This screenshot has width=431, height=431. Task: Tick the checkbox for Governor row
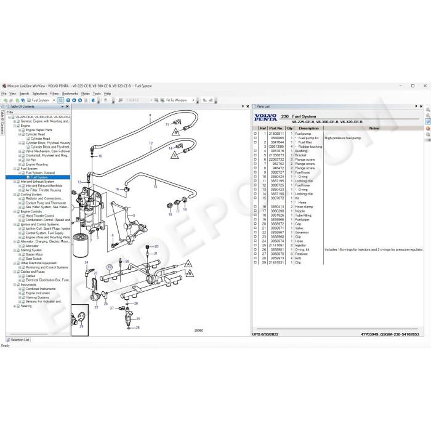coord(255,233)
